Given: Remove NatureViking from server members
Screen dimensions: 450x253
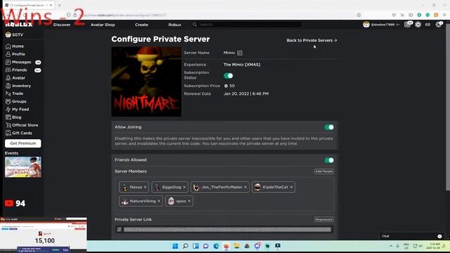Looking at the screenshot, I should tap(159, 201).
